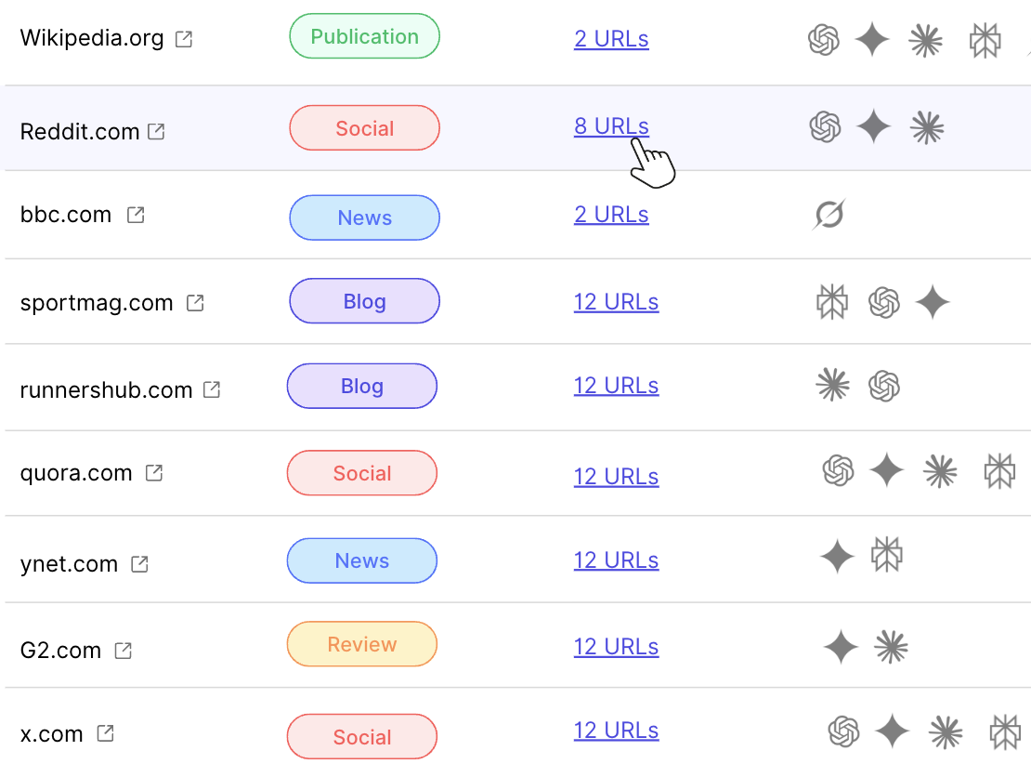Open external link icon beside Wikipedia.org
The height and width of the screenshot is (777, 1031).
click(185, 39)
